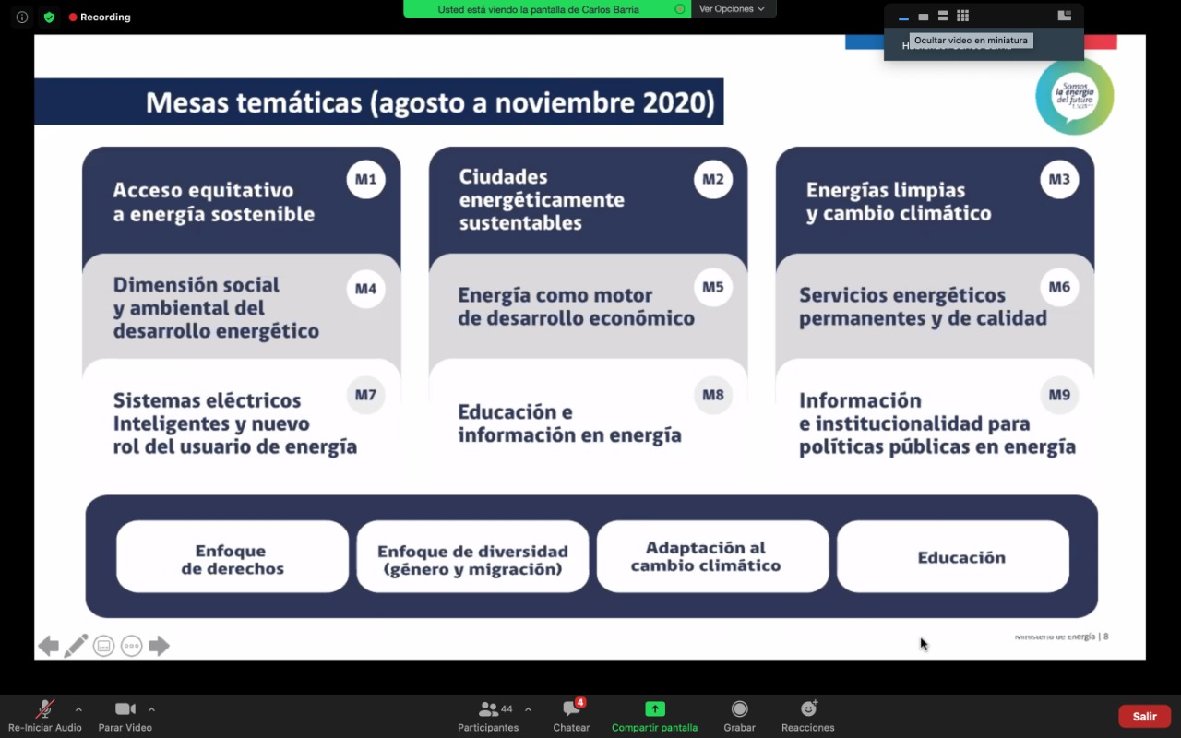
Task: Click the M3 badge
Action: [x=1059, y=179]
